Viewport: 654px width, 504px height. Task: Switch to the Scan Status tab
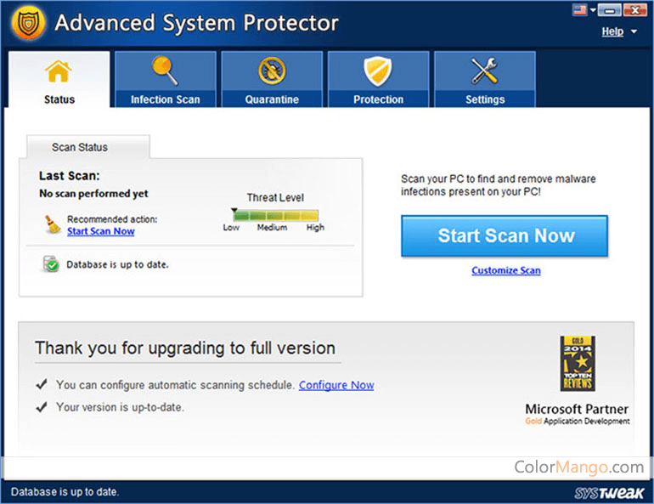(x=80, y=147)
